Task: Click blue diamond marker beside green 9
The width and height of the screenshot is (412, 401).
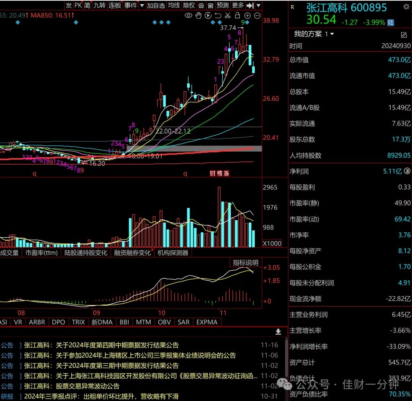Action: click(247, 22)
